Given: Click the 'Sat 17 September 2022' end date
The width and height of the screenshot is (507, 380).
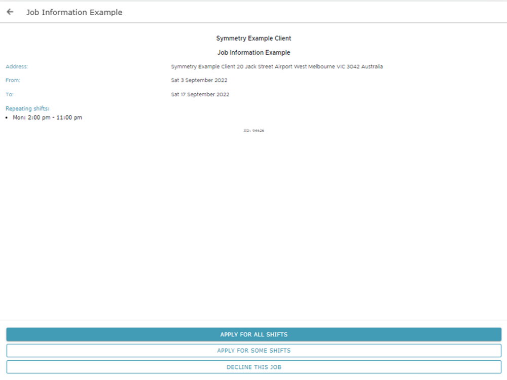Looking at the screenshot, I should pyautogui.click(x=200, y=94).
